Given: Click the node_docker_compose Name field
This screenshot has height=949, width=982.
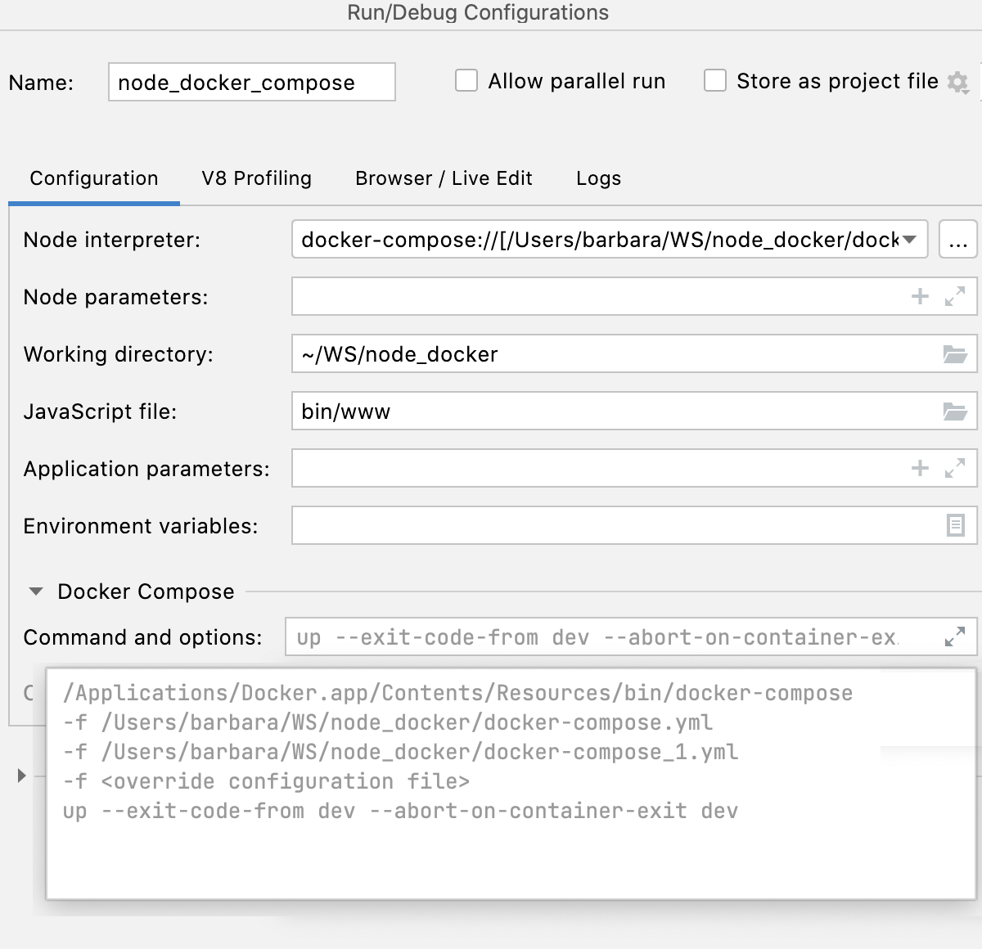Looking at the screenshot, I should pos(250,82).
